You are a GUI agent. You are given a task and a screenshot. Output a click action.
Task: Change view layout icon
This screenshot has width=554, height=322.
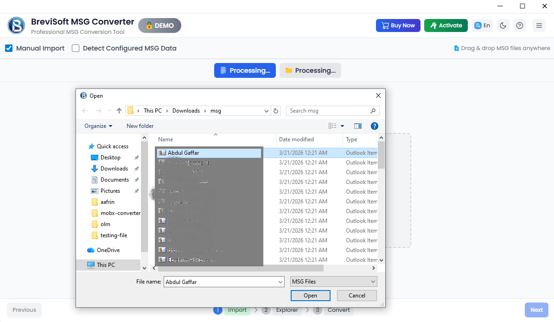[x=332, y=126]
